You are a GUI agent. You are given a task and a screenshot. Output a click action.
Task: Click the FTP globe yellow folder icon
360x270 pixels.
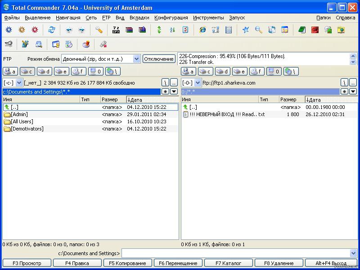click(x=341, y=30)
